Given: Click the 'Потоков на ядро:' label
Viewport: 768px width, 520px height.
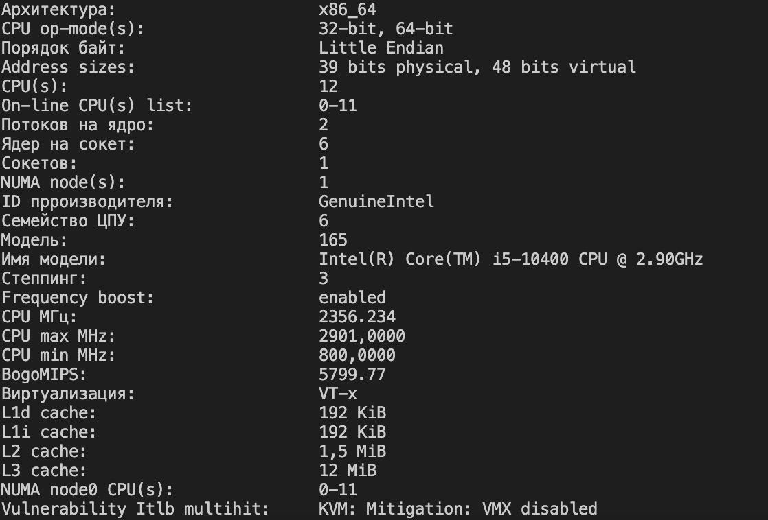Looking at the screenshot, I should click(78, 125).
